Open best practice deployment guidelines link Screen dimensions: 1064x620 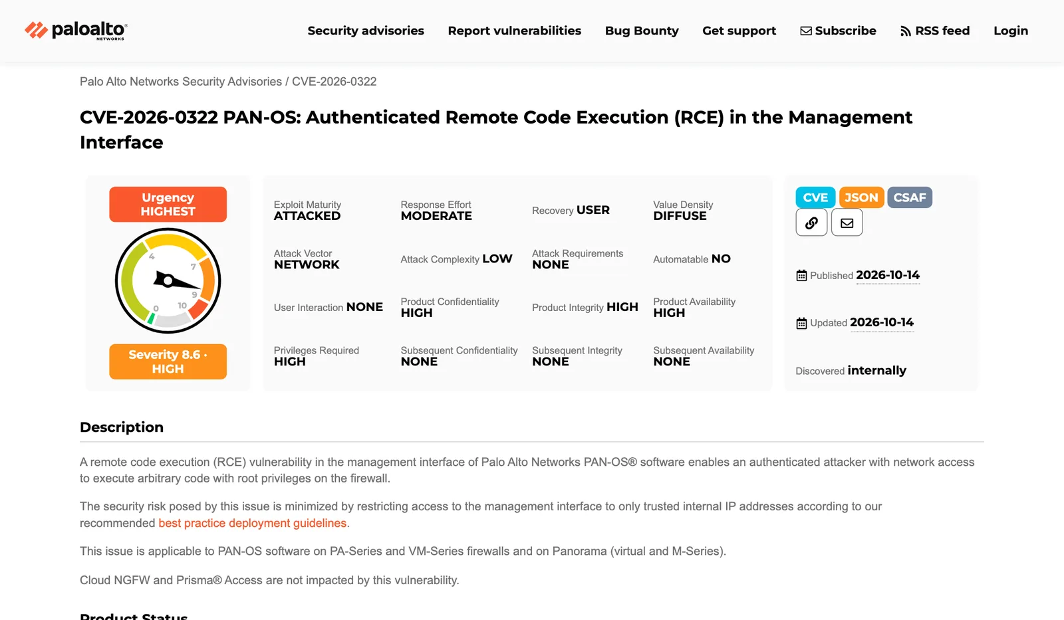[x=253, y=523]
